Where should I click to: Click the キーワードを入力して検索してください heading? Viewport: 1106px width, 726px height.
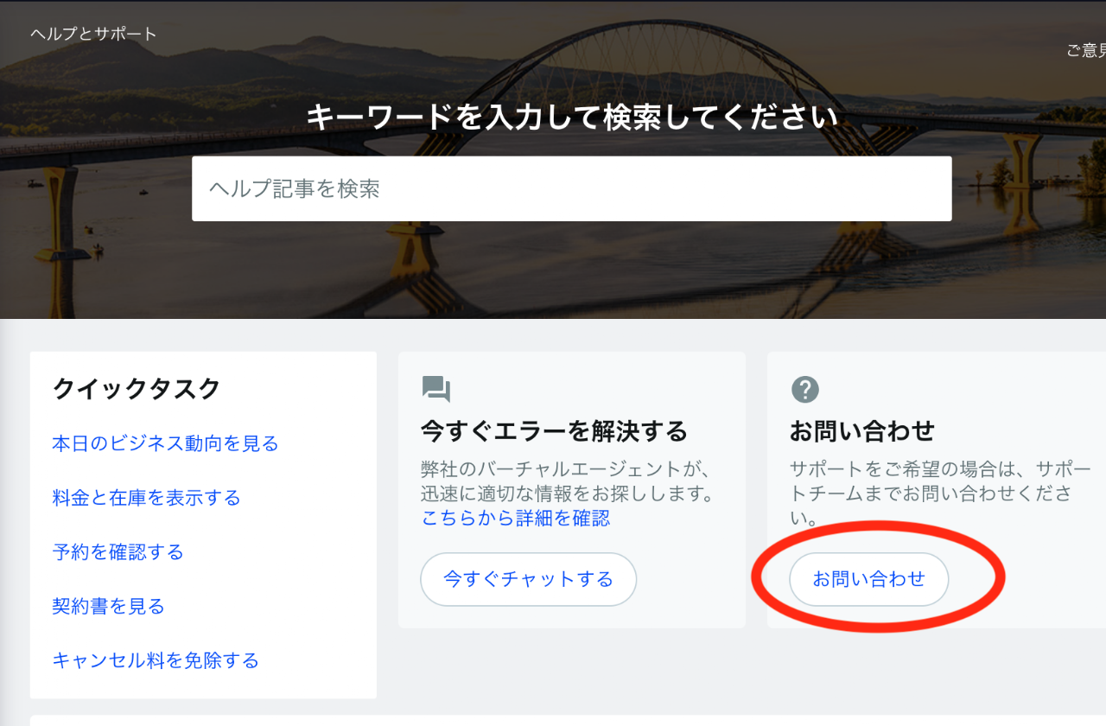pyautogui.click(x=571, y=118)
